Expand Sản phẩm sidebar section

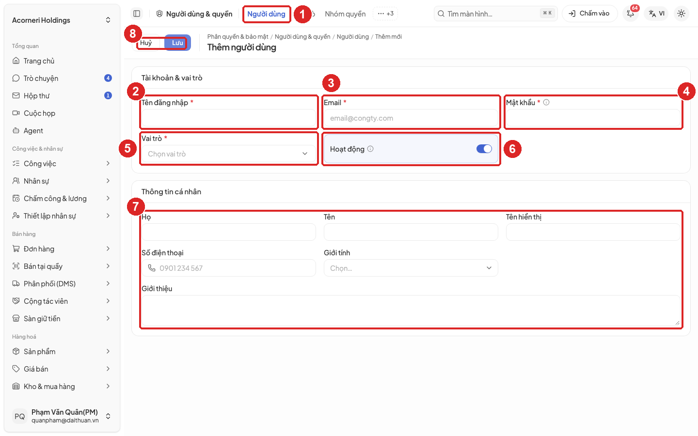click(62, 352)
